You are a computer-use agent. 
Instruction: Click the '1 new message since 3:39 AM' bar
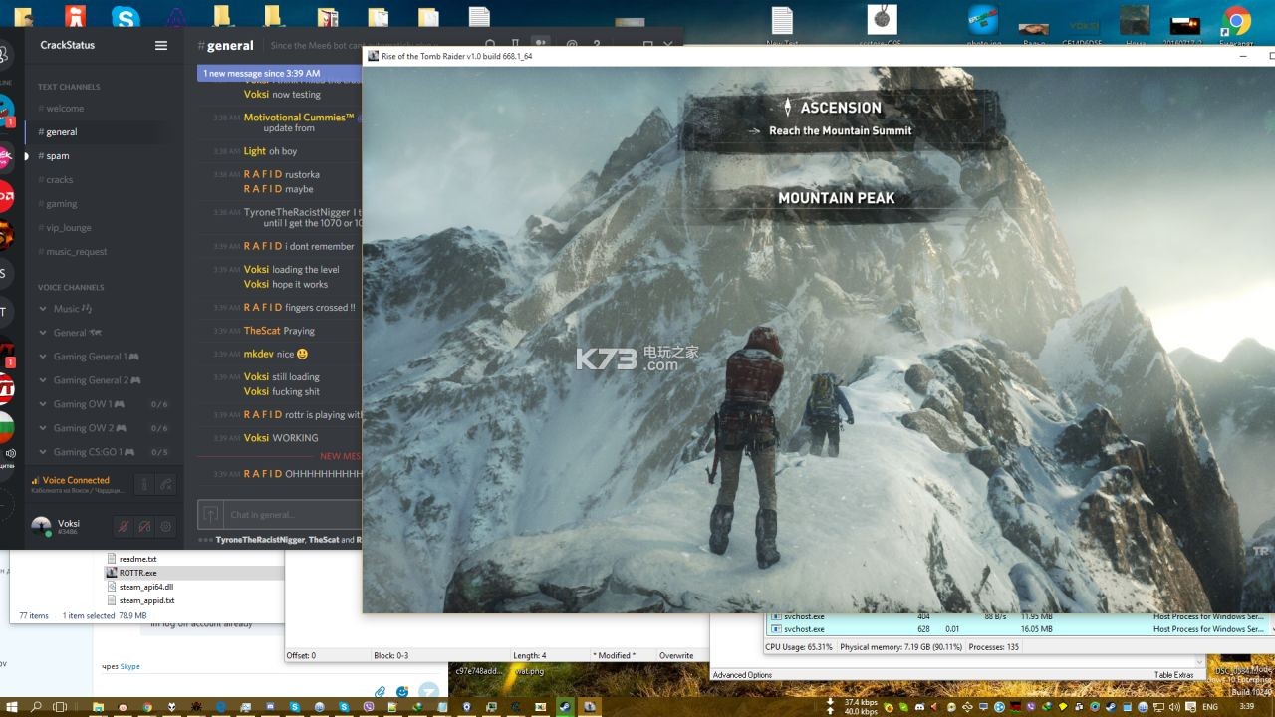pyautogui.click(x=279, y=73)
